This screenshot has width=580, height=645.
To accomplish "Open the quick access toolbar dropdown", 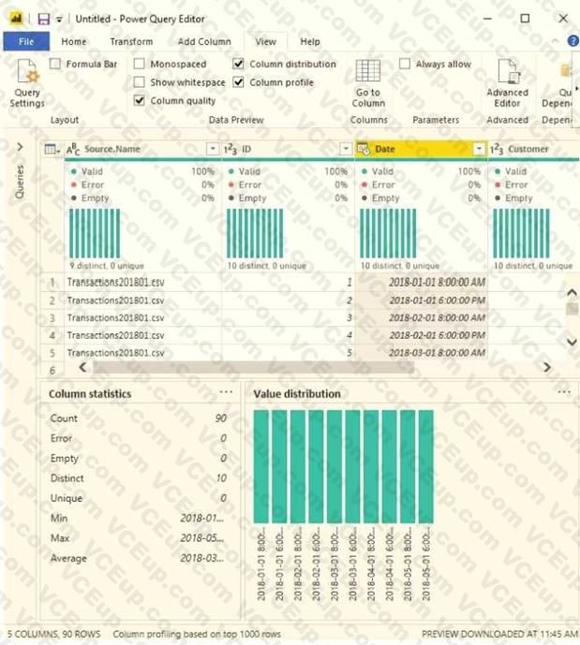I will coord(59,20).
